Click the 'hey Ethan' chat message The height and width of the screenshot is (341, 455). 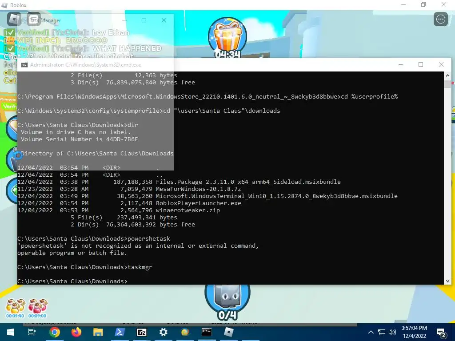(111, 32)
